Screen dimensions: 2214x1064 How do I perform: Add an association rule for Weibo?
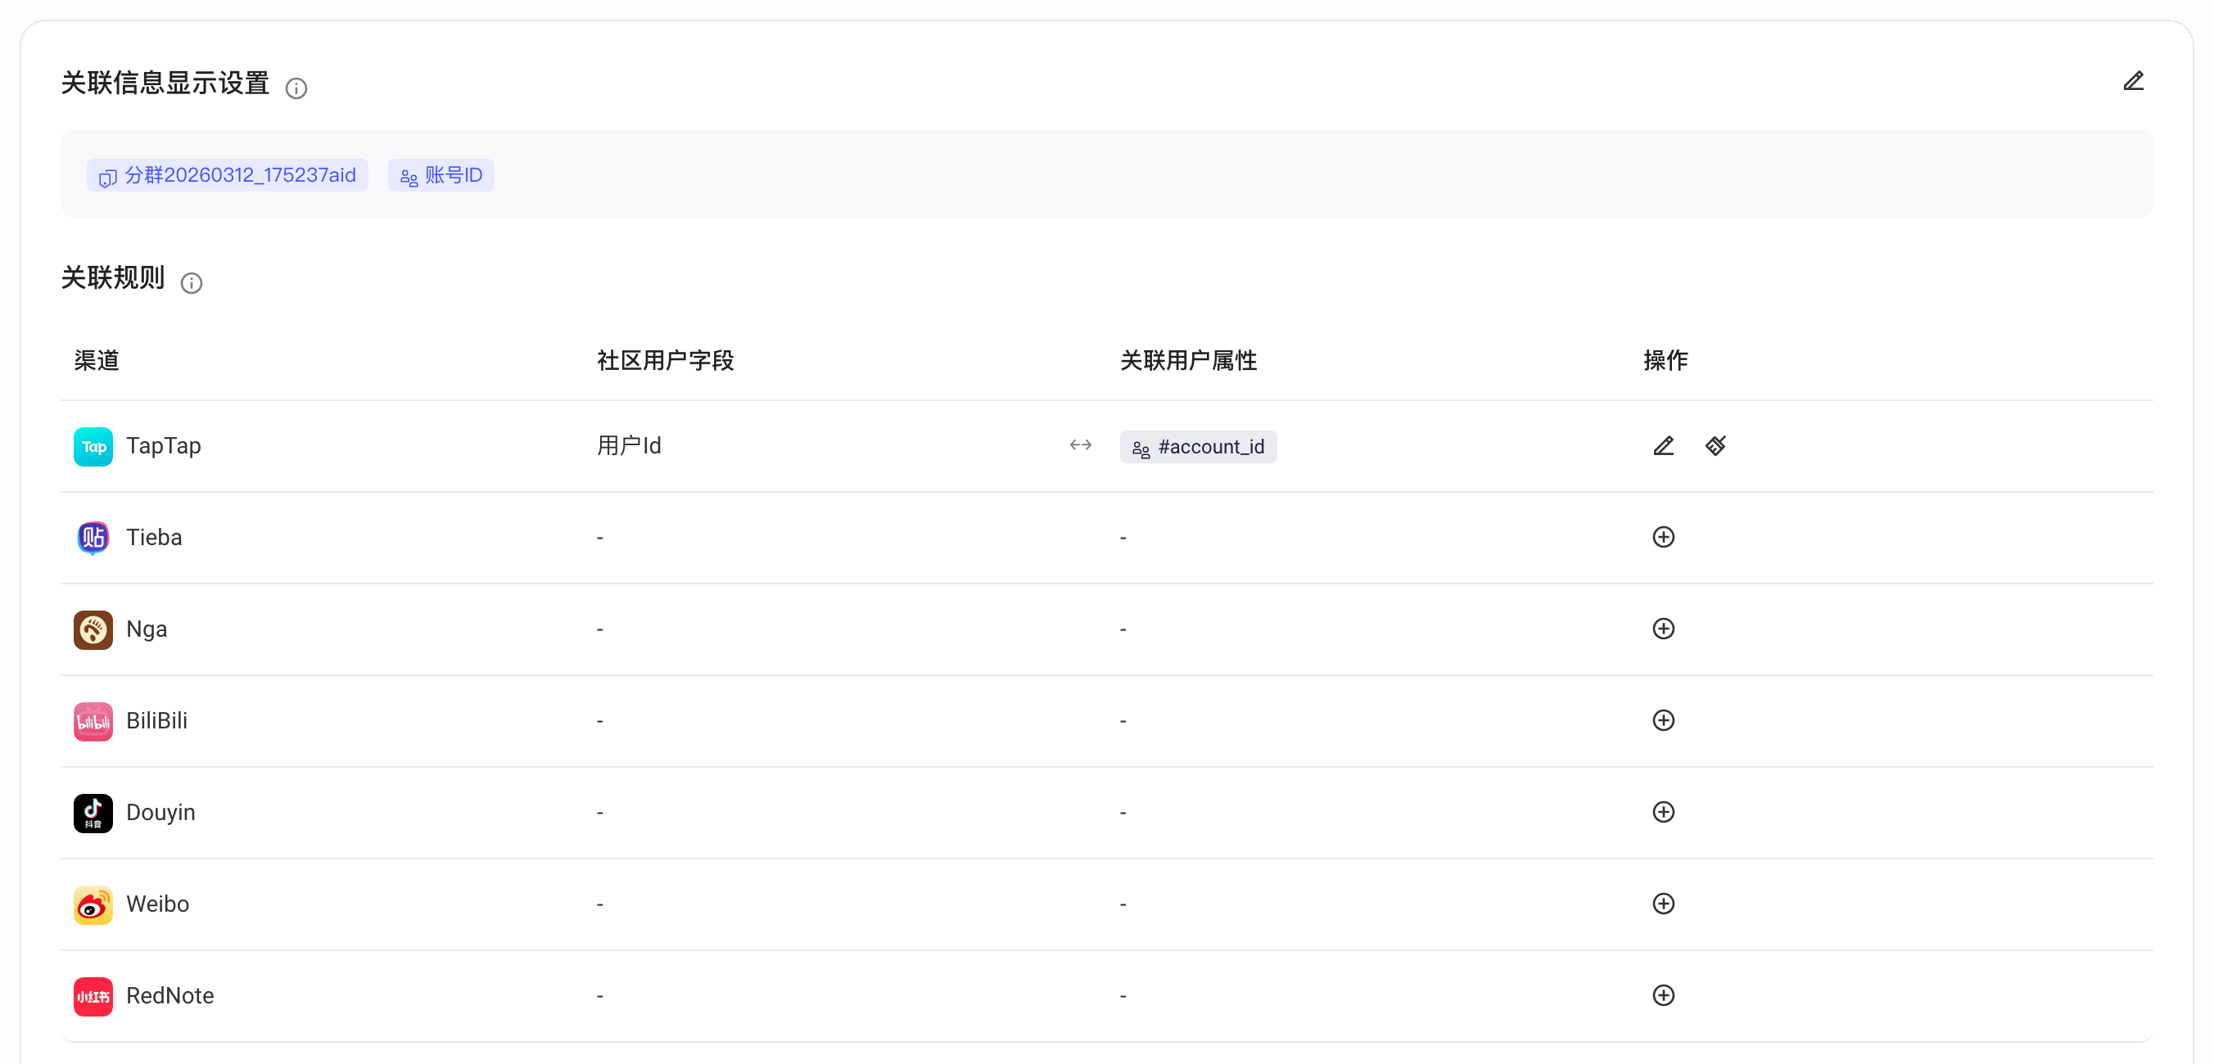click(x=1664, y=904)
